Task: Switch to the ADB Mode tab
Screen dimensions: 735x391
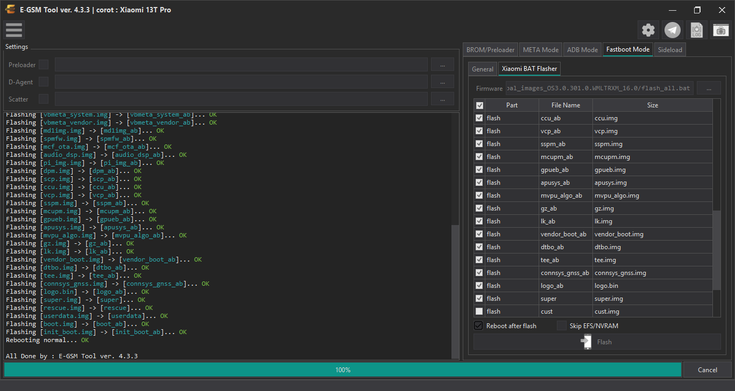Action: (582, 49)
